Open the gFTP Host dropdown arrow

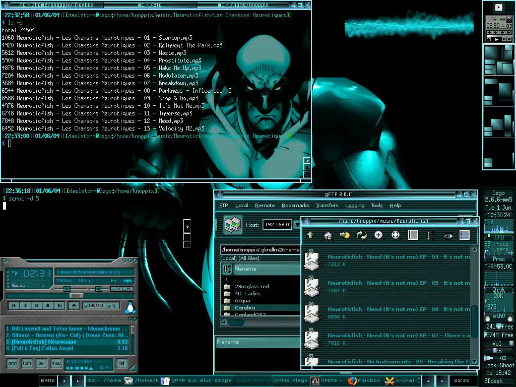click(x=297, y=224)
